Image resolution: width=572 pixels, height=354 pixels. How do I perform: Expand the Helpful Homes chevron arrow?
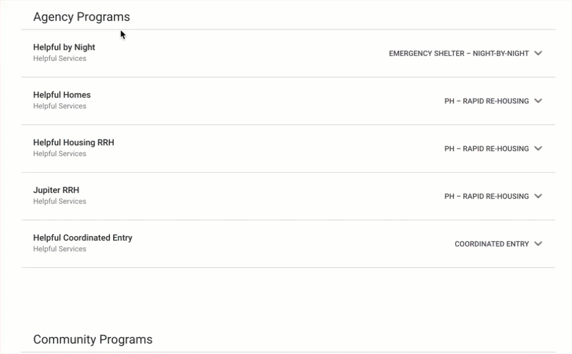pos(538,101)
